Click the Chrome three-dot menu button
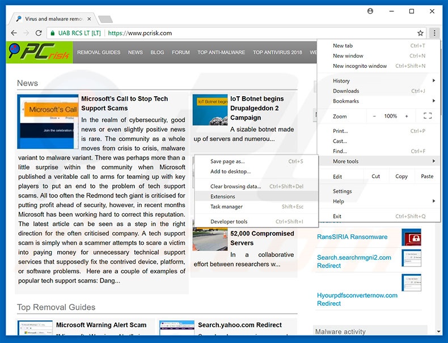 click(434, 33)
